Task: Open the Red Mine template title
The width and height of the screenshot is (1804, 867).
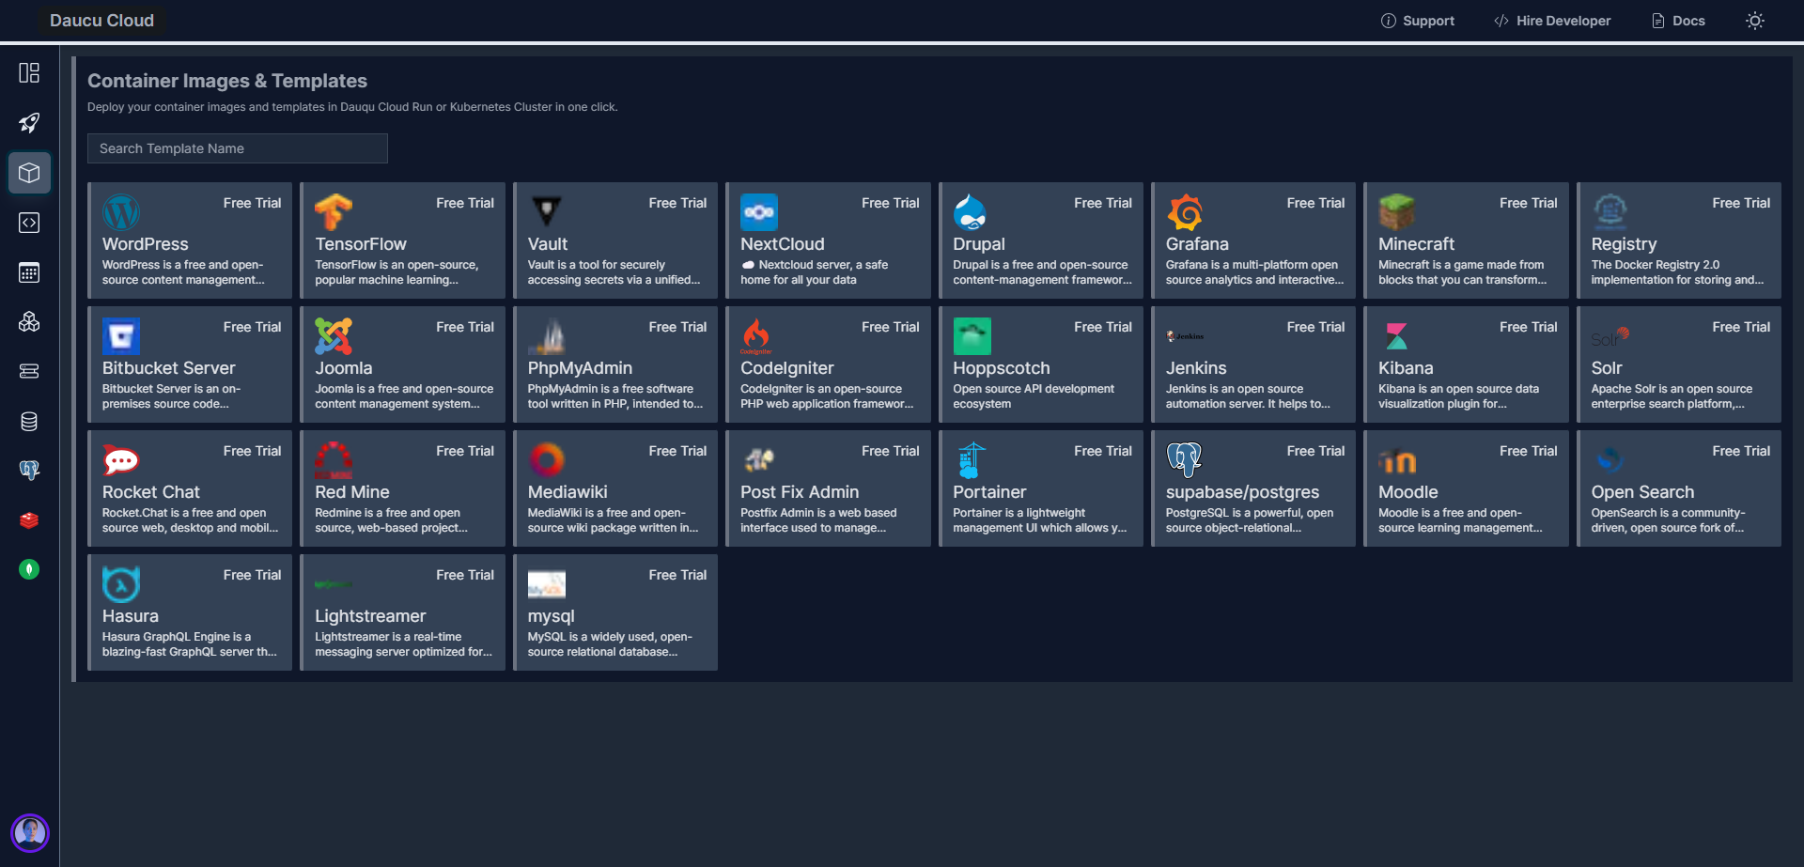Action: 352,492
